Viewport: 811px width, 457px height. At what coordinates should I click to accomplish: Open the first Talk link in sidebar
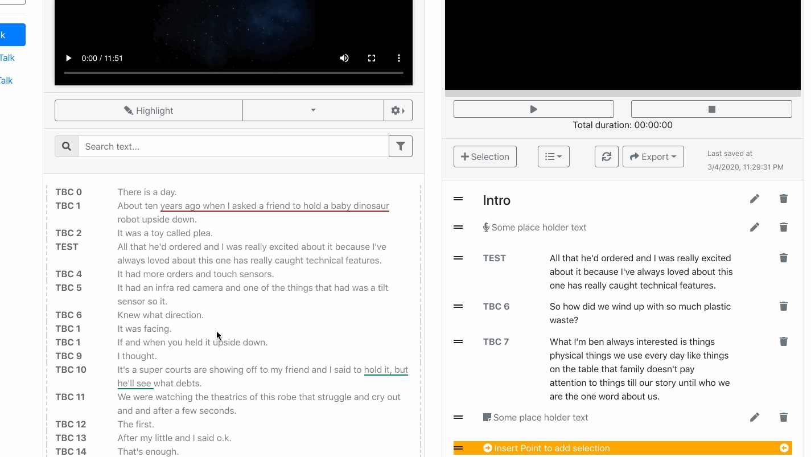click(x=7, y=58)
